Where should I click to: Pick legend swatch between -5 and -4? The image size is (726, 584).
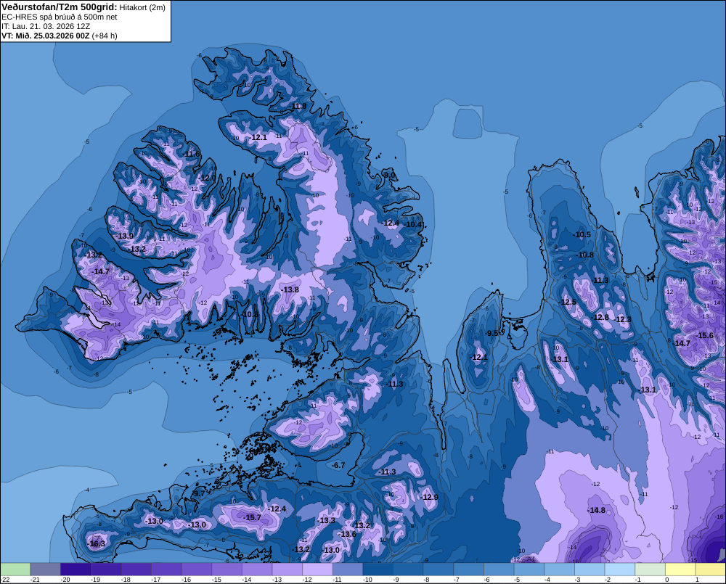coord(529,569)
